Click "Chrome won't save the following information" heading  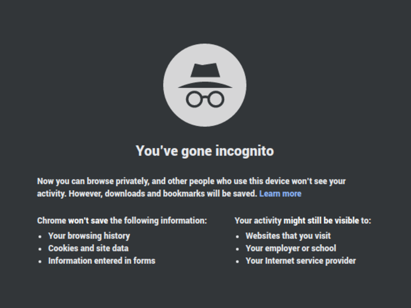[x=122, y=220]
